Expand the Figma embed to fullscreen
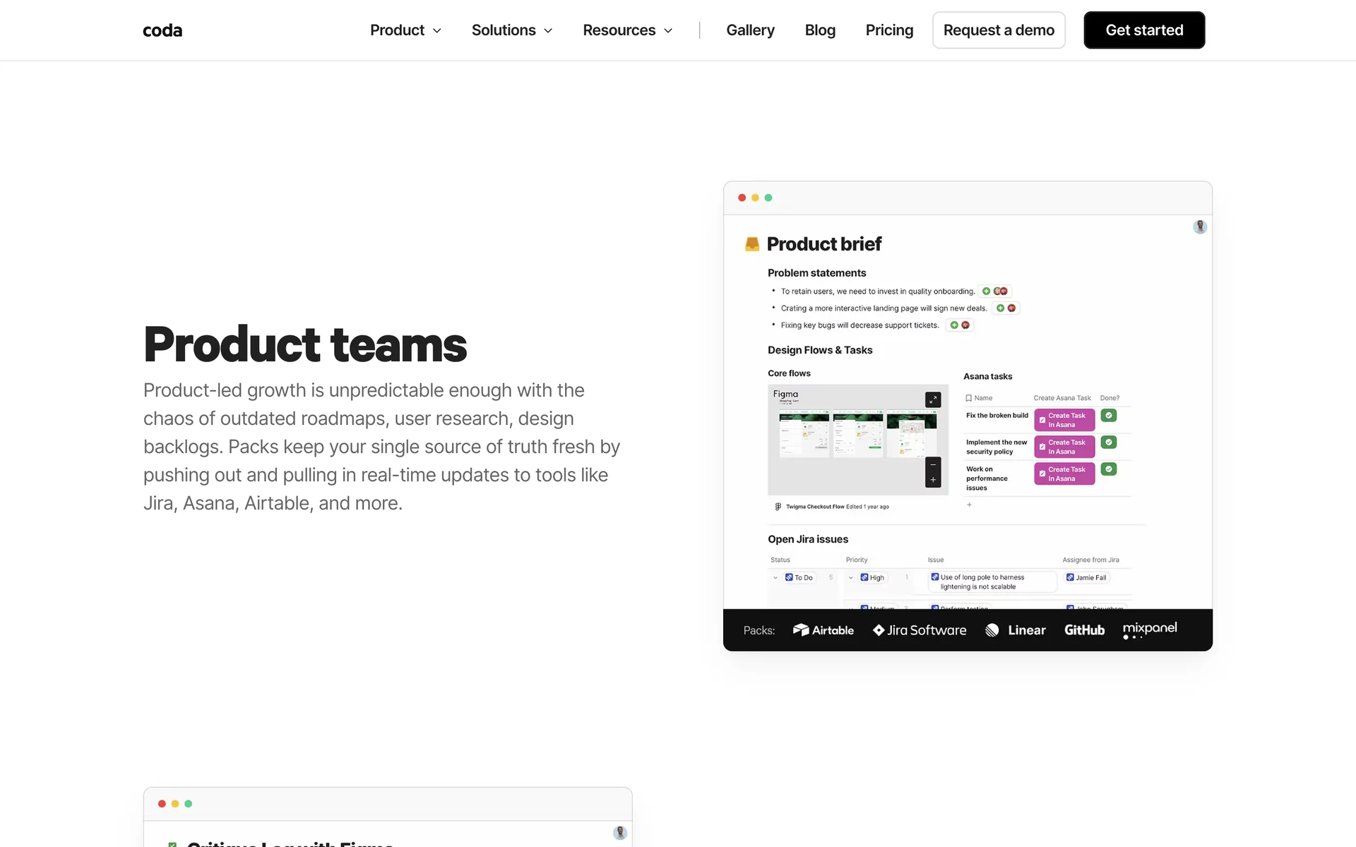The width and height of the screenshot is (1356, 847). [933, 400]
